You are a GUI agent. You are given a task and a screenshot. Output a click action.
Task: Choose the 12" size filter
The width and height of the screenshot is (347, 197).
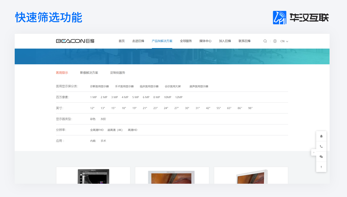tap(92, 108)
